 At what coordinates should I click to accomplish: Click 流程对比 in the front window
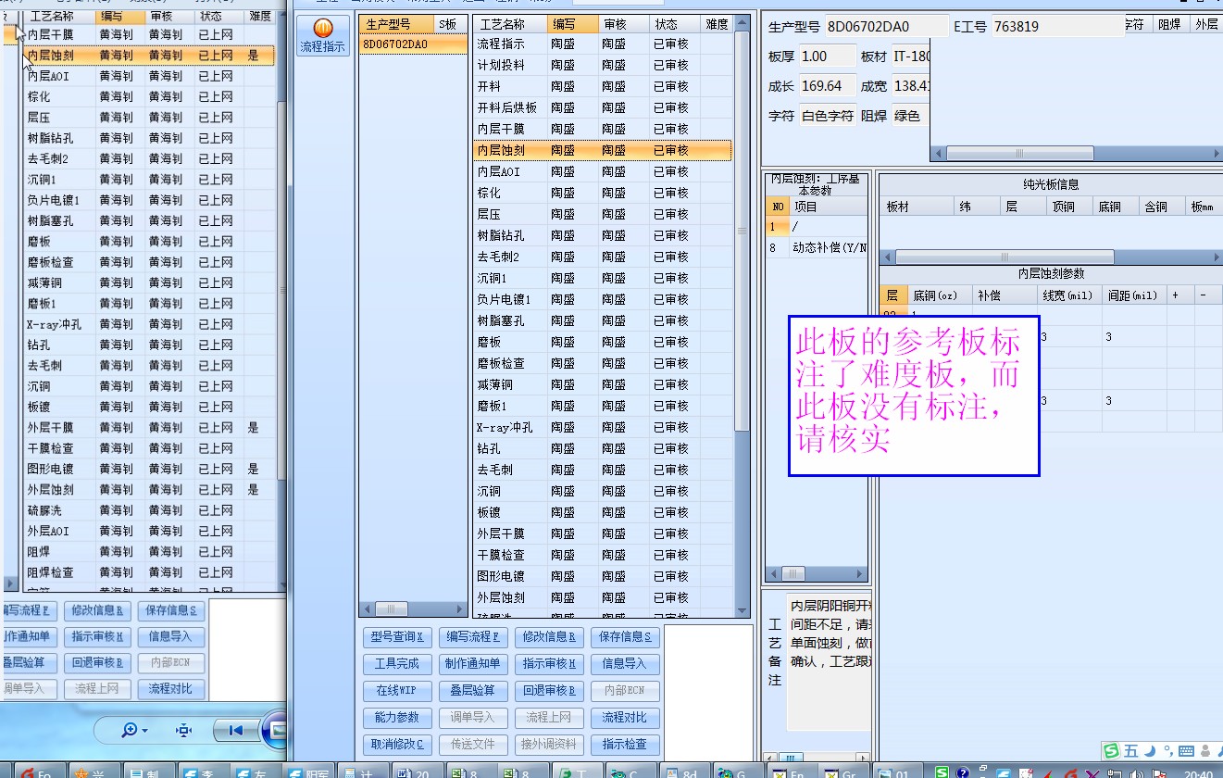pos(625,718)
